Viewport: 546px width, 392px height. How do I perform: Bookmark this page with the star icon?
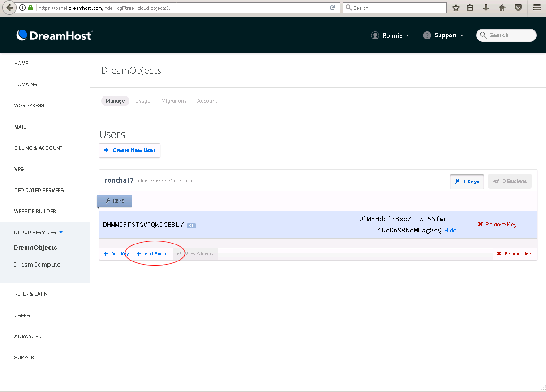click(x=456, y=8)
